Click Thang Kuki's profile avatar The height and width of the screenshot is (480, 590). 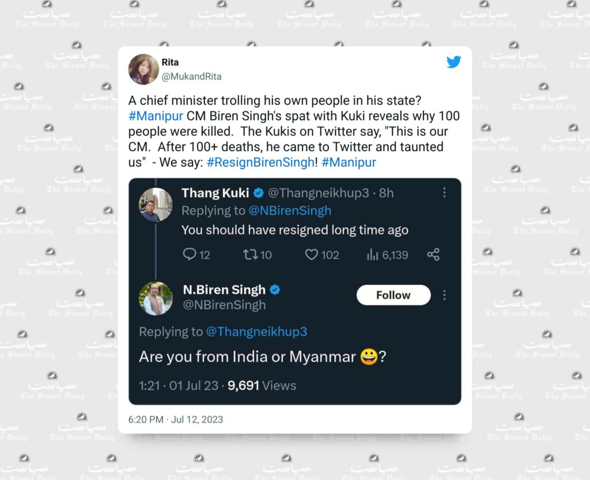(156, 204)
